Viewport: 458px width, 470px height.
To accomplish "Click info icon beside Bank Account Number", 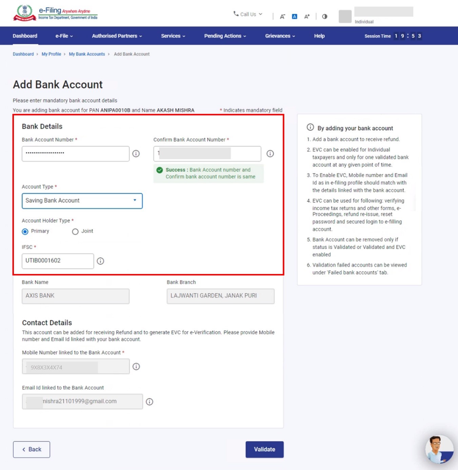I will point(136,154).
